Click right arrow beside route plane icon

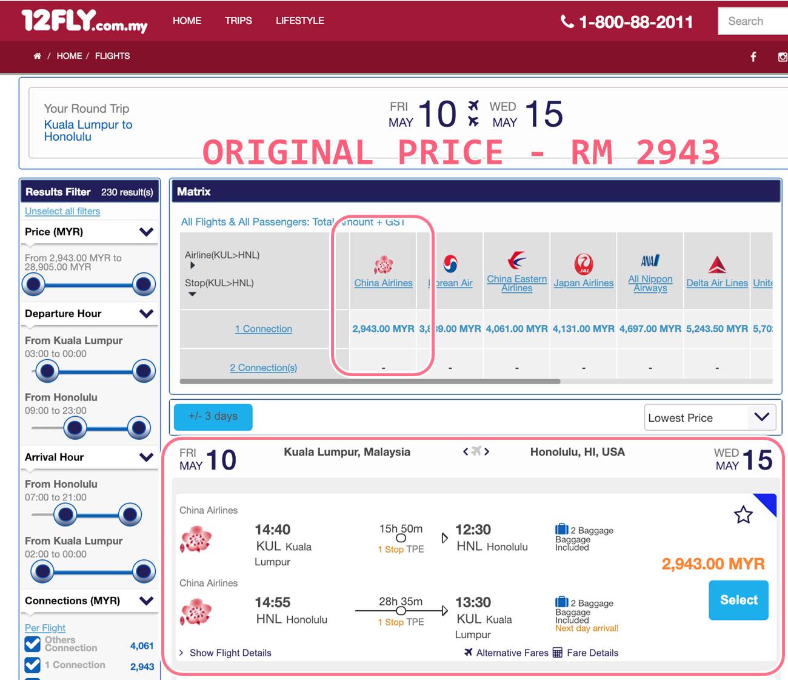(x=487, y=451)
